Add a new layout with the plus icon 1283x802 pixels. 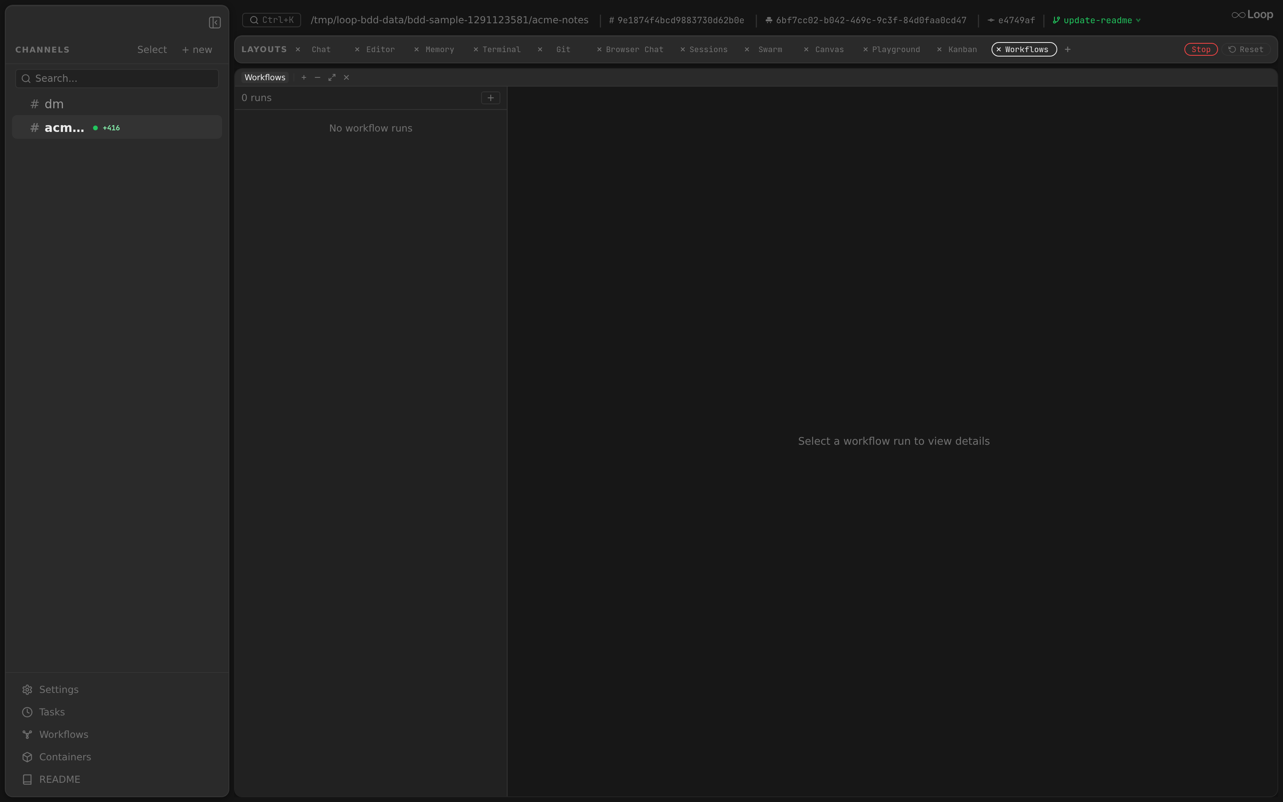click(1068, 49)
